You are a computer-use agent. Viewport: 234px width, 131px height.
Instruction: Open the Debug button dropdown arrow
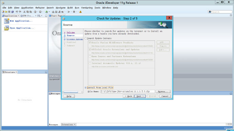click(x=76, y=12)
